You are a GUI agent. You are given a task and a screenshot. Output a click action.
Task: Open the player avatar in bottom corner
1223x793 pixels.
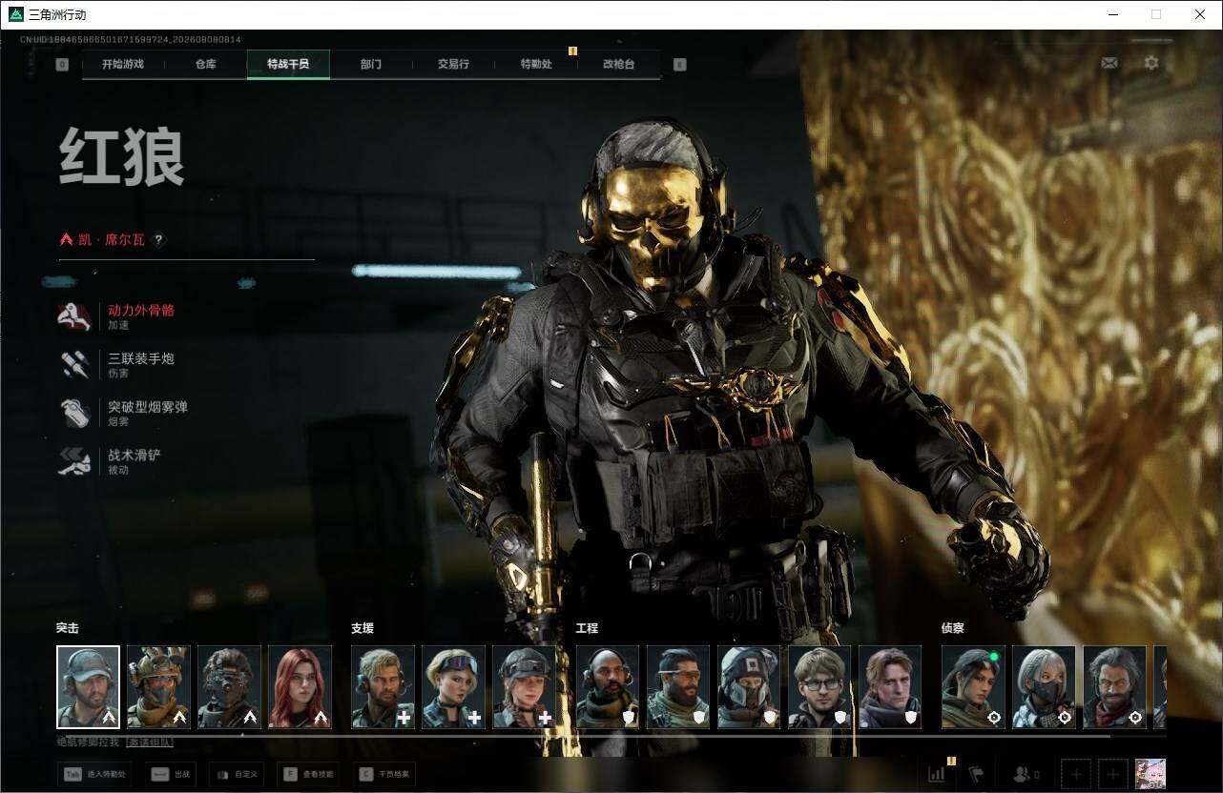(x=1150, y=774)
